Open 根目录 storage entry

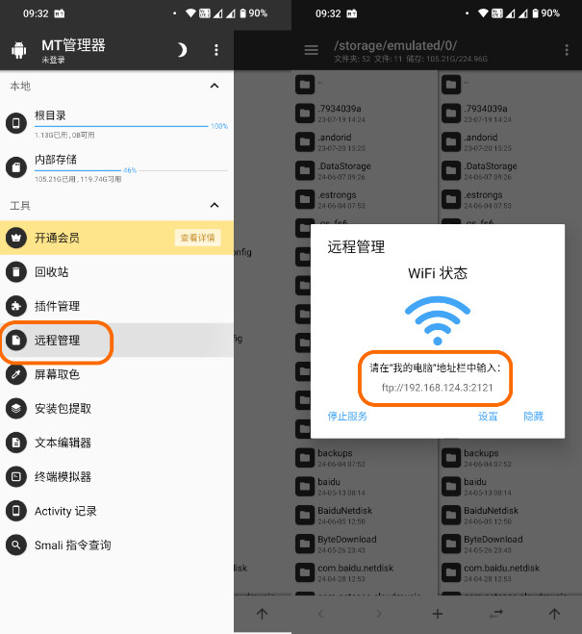click(116, 124)
